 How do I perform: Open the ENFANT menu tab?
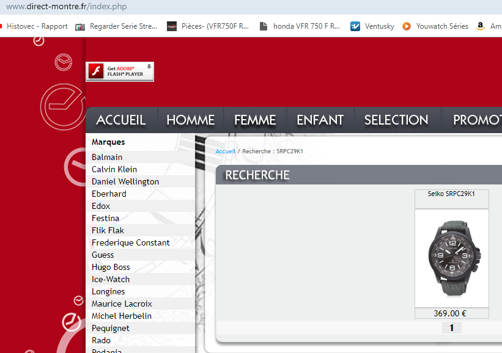click(320, 120)
